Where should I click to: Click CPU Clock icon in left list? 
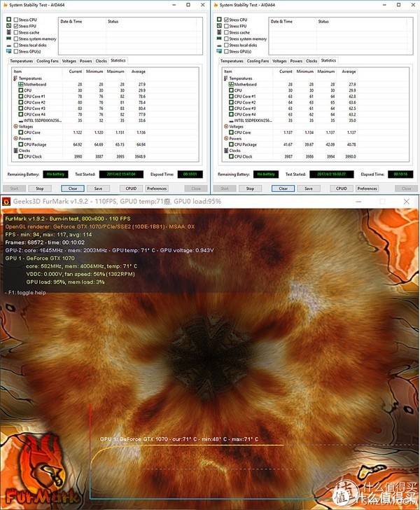(21, 156)
